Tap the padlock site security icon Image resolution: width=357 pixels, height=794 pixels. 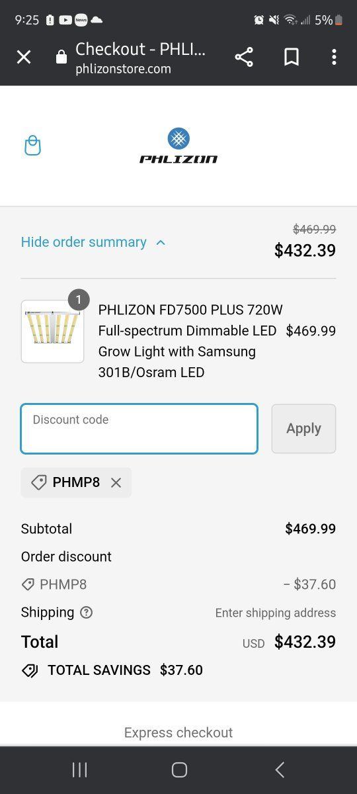[x=61, y=58]
